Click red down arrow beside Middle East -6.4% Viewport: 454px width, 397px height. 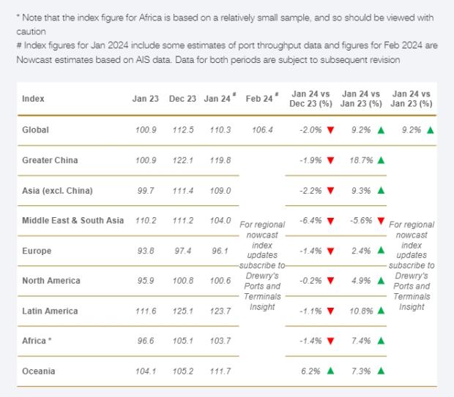coord(331,220)
